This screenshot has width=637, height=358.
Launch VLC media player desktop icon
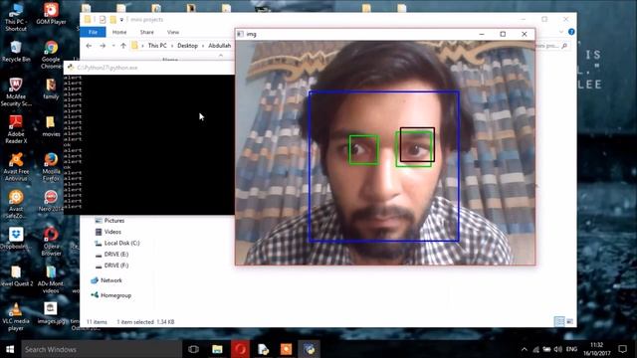[16, 316]
